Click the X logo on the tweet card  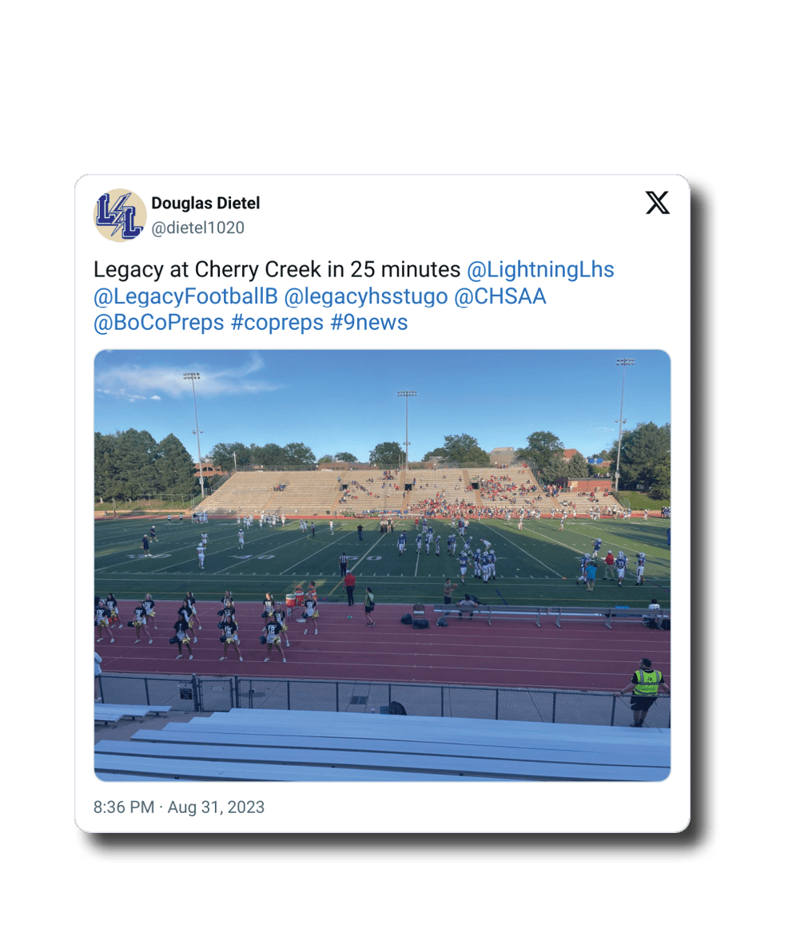click(658, 203)
